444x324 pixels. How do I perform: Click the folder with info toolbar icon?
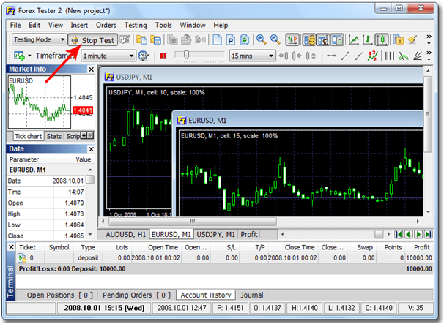[399, 39]
